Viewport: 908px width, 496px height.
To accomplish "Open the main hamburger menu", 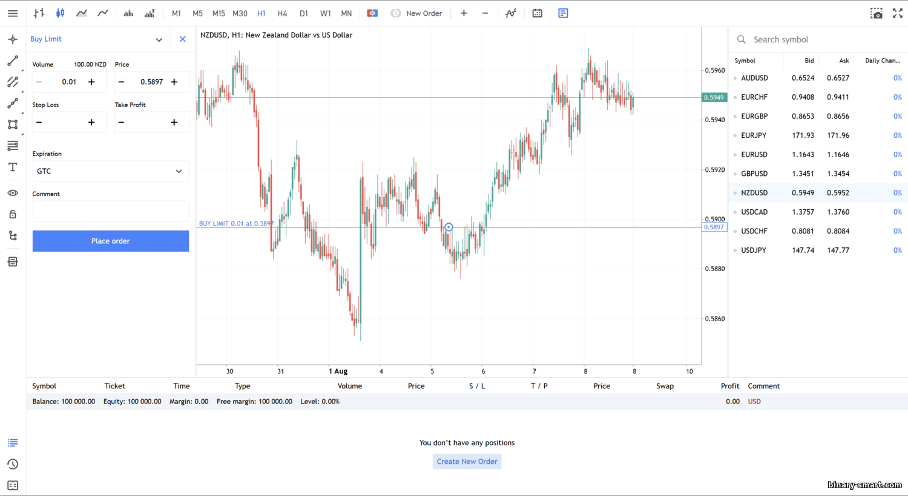I will [x=13, y=13].
